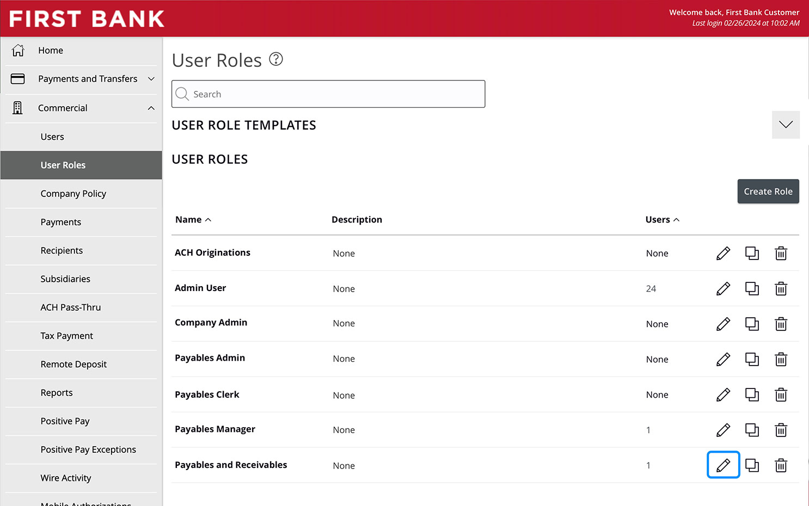Click the Payables Manager role name
Image resolution: width=809 pixels, height=506 pixels.
coord(215,429)
